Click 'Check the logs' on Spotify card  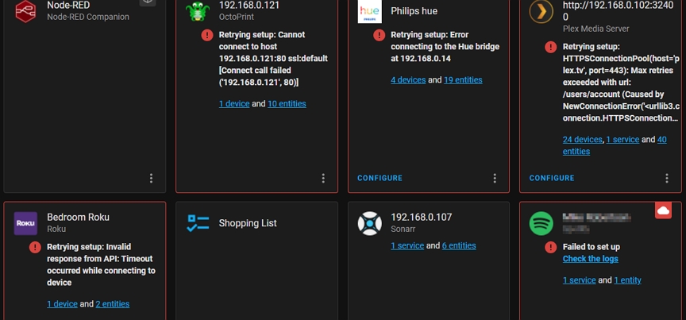click(x=590, y=259)
